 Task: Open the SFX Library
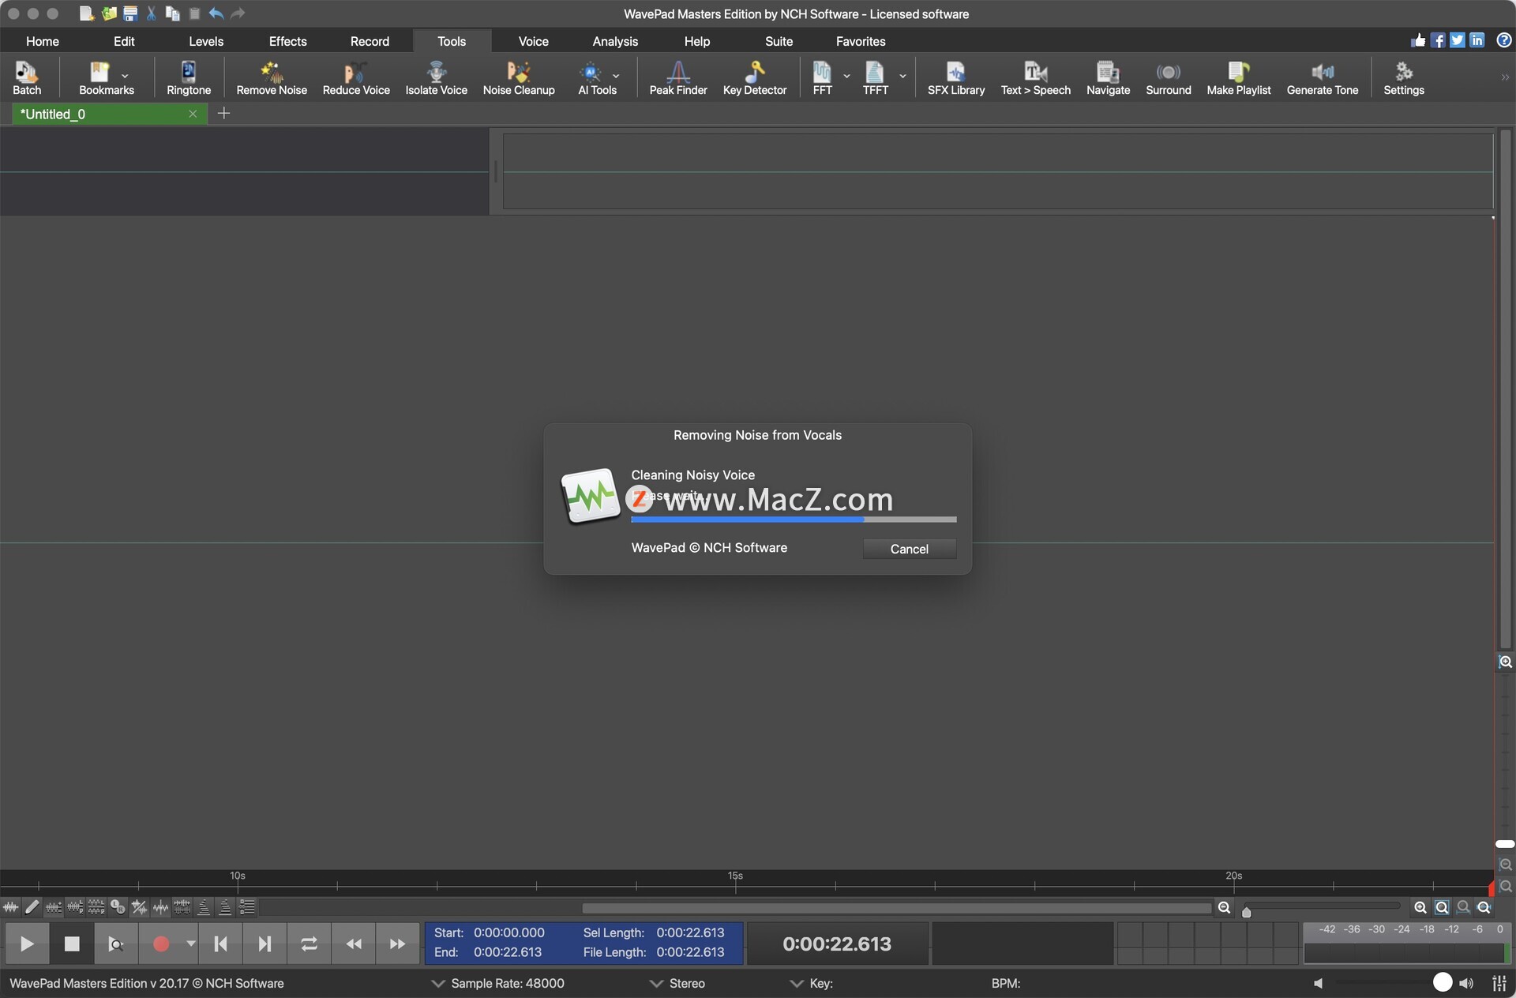[956, 78]
